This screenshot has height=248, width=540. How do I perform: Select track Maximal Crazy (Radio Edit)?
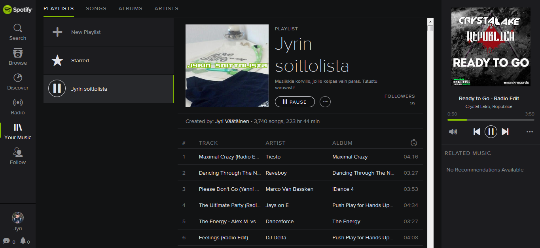click(x=229, y=157)
